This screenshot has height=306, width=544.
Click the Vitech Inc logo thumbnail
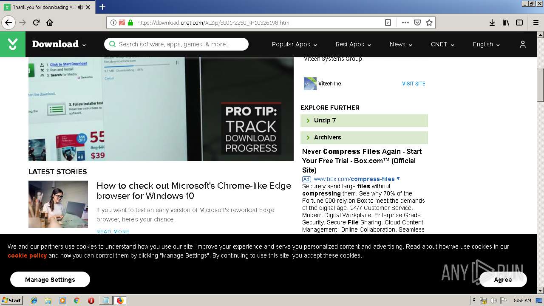coord(310,84)
